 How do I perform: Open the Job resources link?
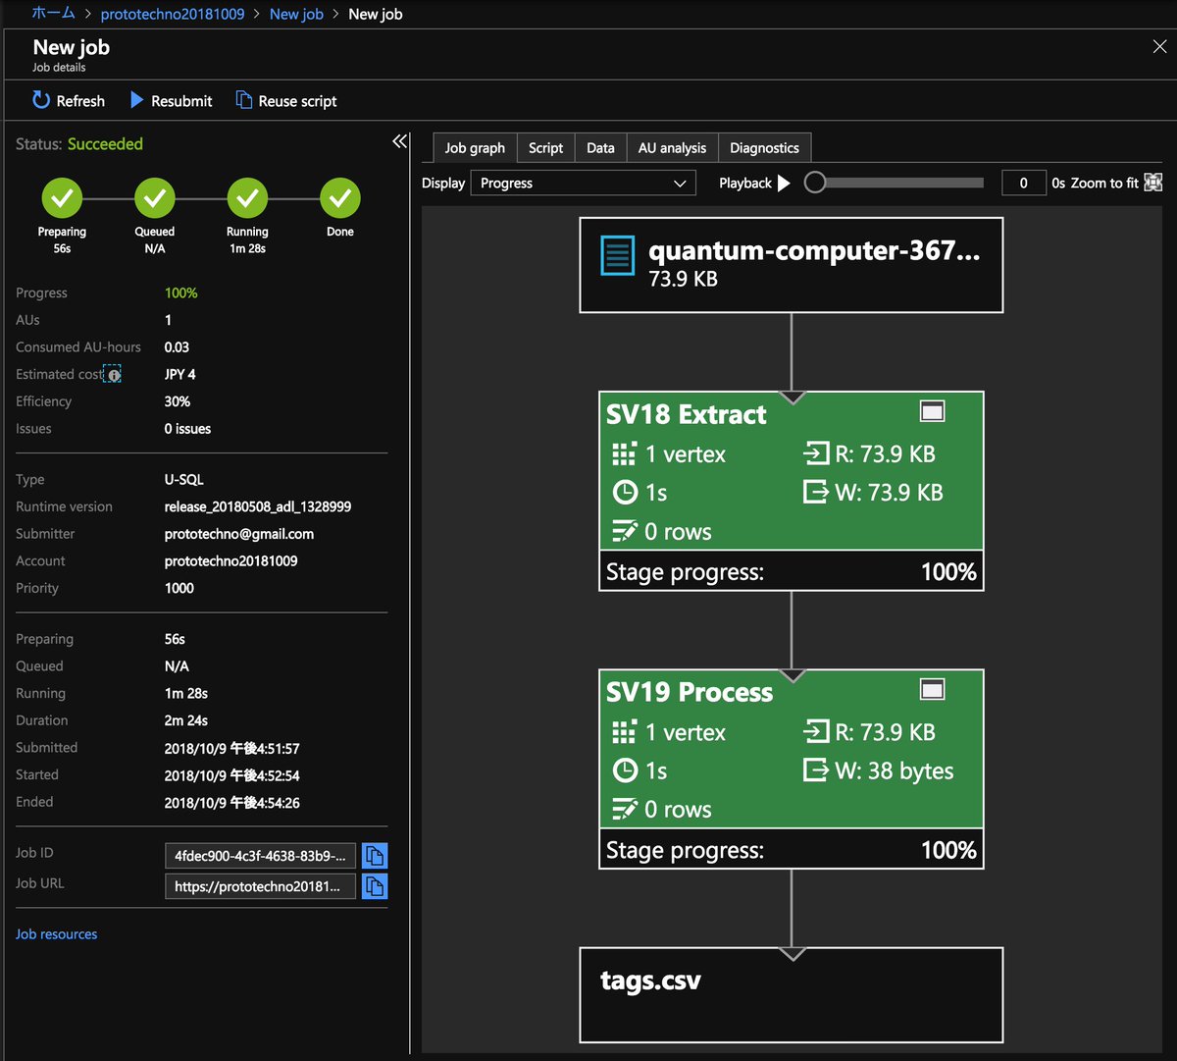pyautogui.click(x=56, y=934)
